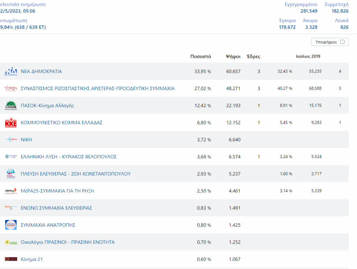The width and height of the screenshot is (357, 269).
Task: Click the 2019 percentage 8,91 %
Action: coord(286,105)
